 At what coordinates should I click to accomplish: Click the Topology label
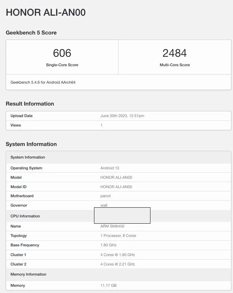click(x=18, y=236)
